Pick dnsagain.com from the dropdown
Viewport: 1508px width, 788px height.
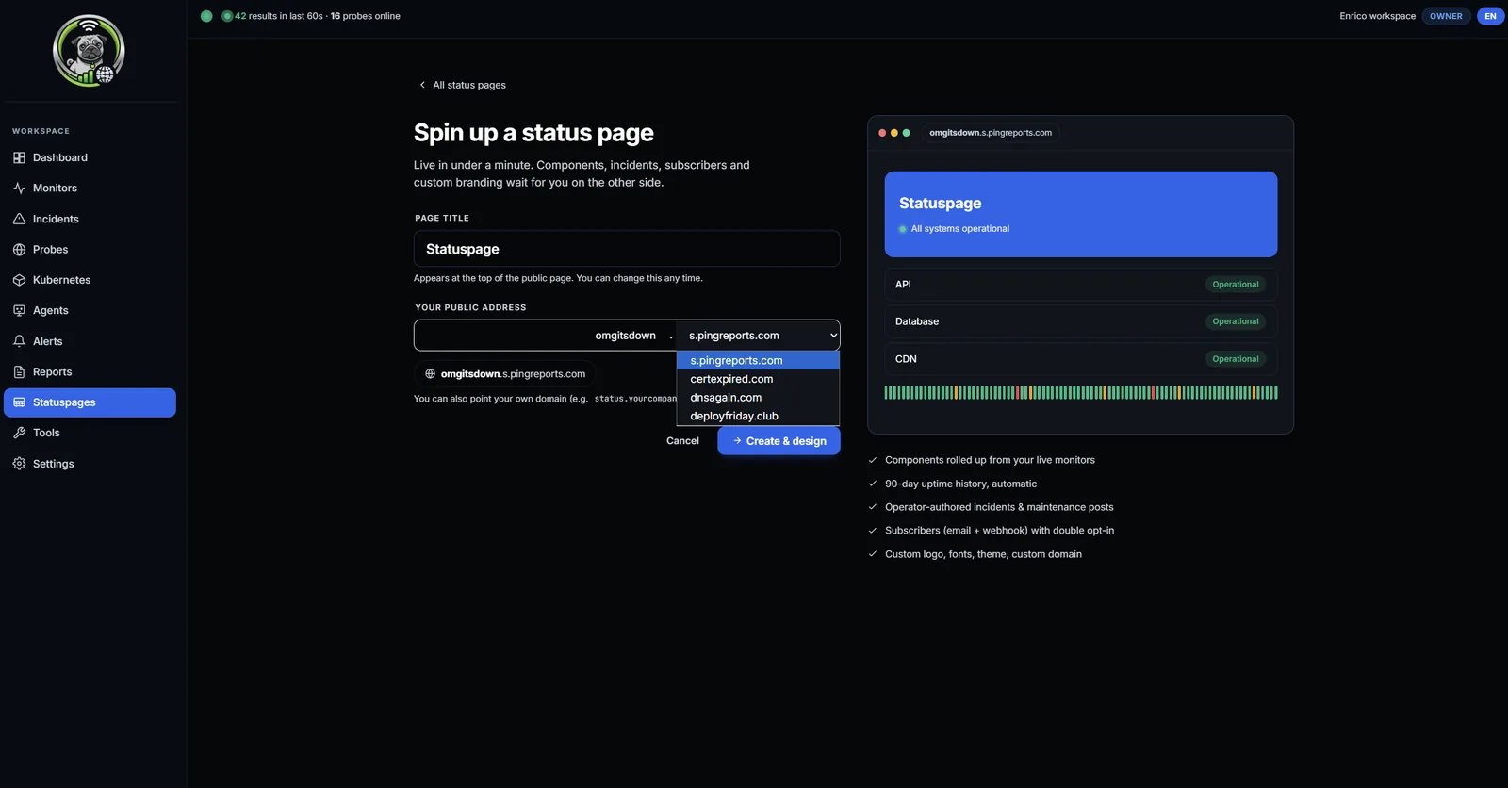coord(758,398)
